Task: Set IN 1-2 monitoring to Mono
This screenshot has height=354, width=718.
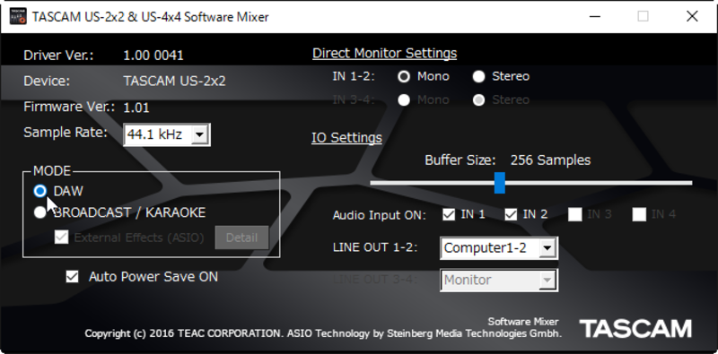Action: pos(404,76)
